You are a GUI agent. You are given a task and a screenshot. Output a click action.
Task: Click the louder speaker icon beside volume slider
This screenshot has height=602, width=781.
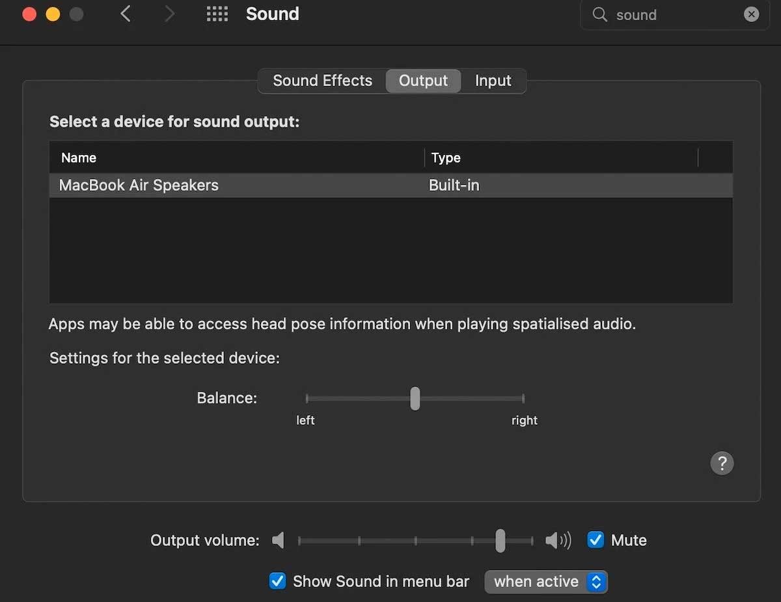558,540
